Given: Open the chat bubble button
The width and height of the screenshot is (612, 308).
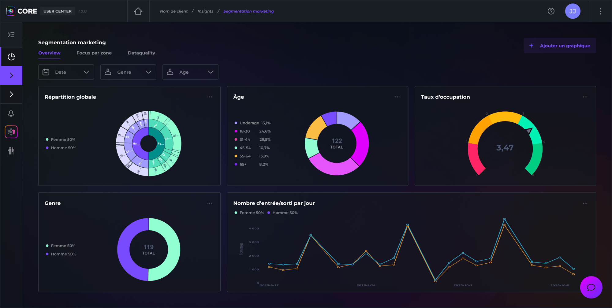Looking at the screenshot, I should (591, 287).
